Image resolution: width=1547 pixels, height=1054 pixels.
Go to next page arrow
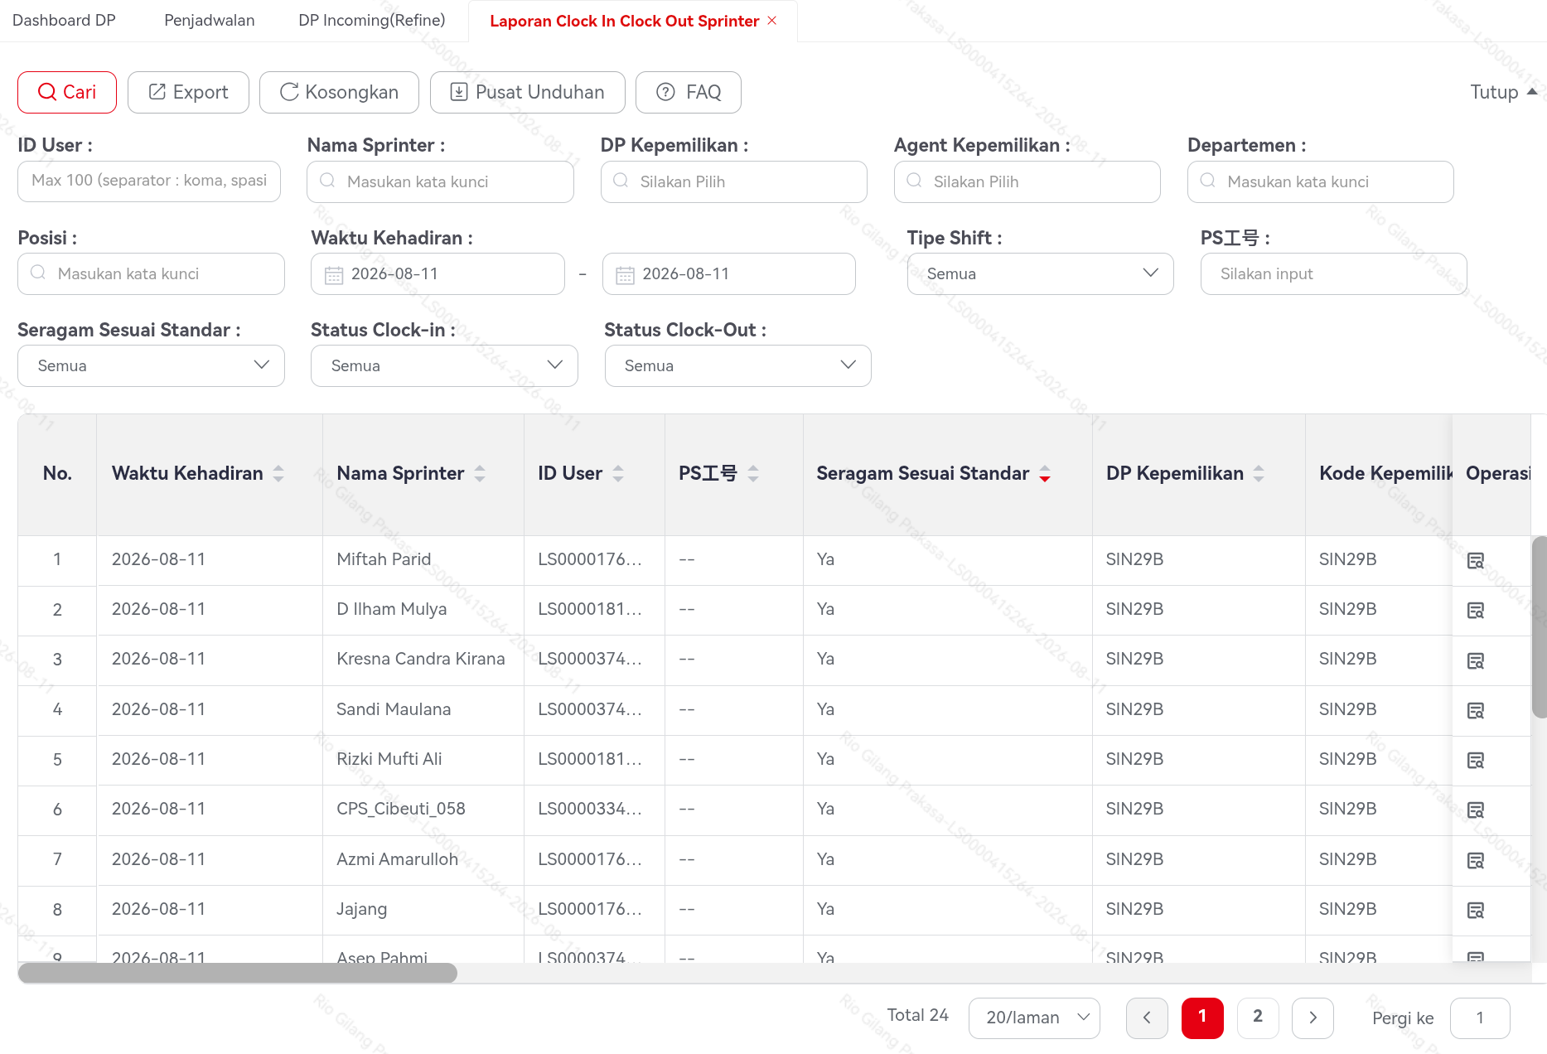click(1313, 1018)
